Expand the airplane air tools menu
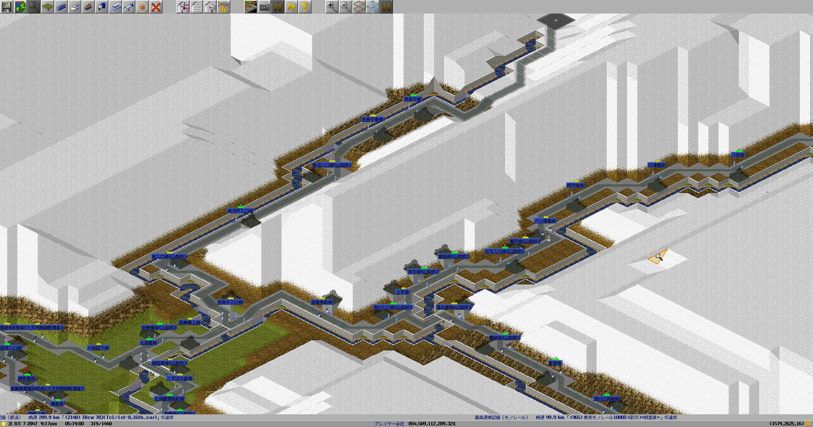Viewport: 813px width, 427px height. pyautogui.click(x=129, y=7)
